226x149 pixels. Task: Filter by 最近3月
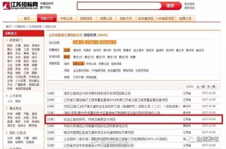click(x=123, y=57)
